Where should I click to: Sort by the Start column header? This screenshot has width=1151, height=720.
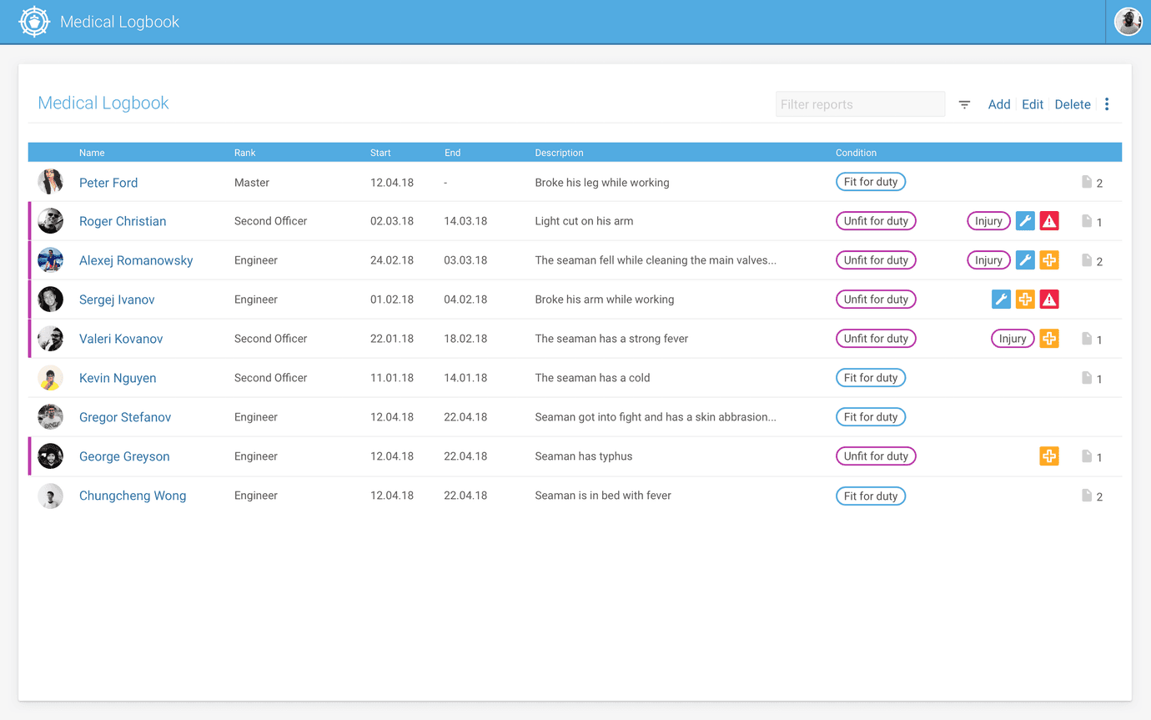(380, 153)
